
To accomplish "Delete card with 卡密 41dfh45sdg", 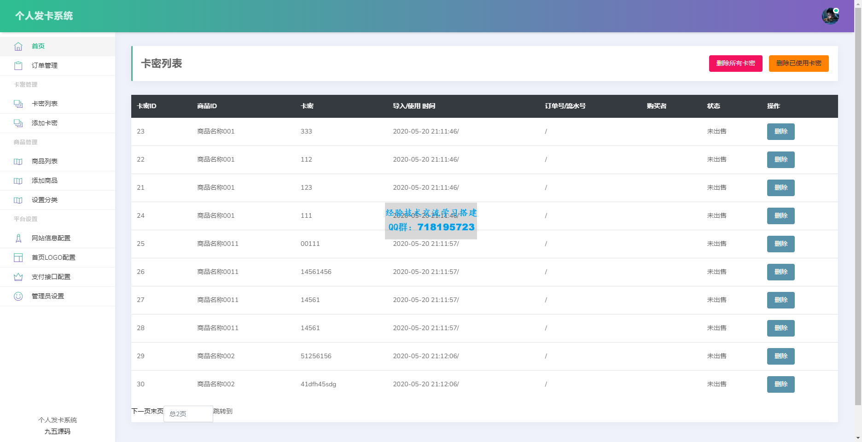I will [780, 384].
